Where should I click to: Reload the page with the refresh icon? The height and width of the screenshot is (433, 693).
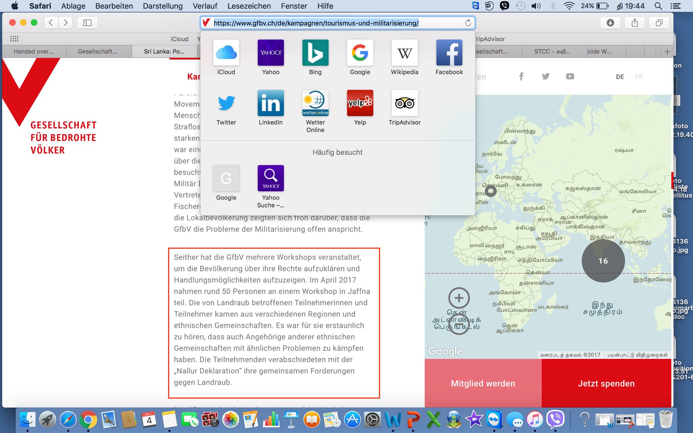pos(468,23)
